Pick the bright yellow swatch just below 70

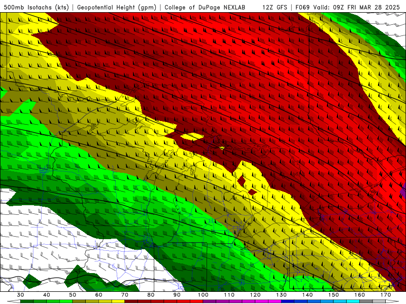click(118, 301)
